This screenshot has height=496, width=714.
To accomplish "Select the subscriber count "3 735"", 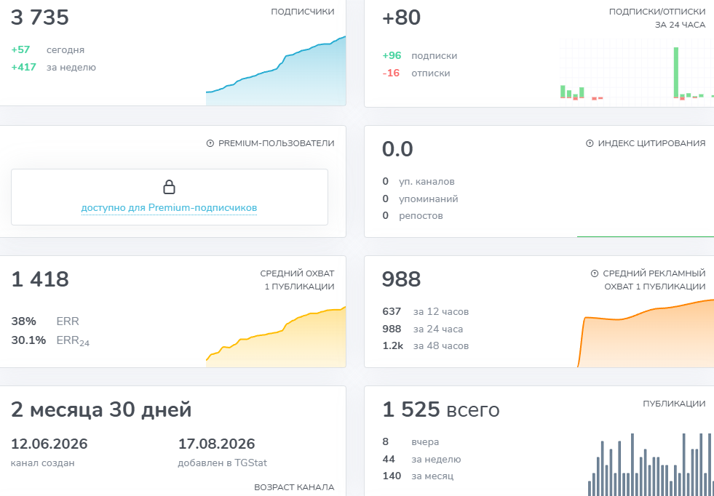I will coord(40,17).
